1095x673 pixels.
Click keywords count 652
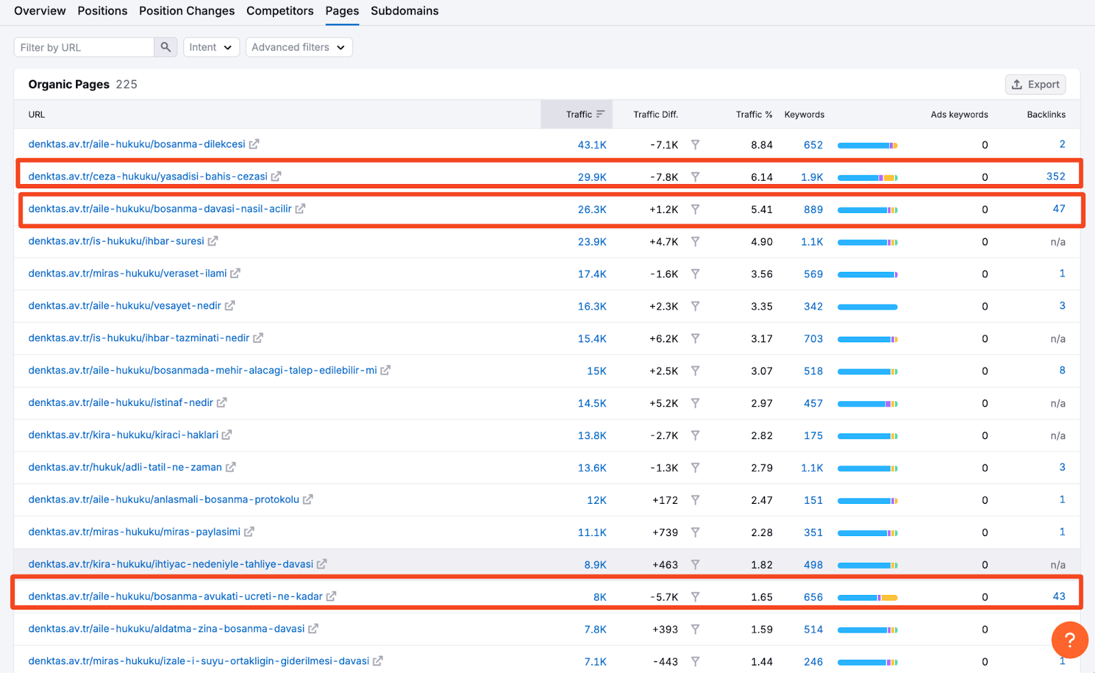click(813, 145)
